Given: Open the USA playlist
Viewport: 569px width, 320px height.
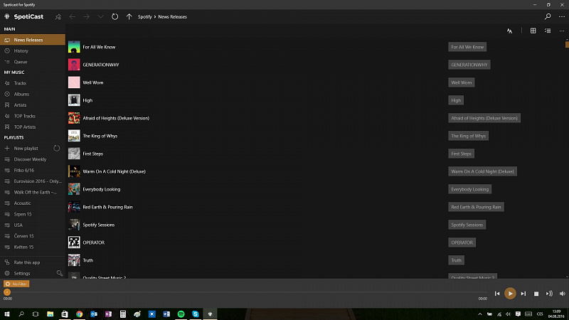Looking at the screenshot, I should click(x=33, y=225).
